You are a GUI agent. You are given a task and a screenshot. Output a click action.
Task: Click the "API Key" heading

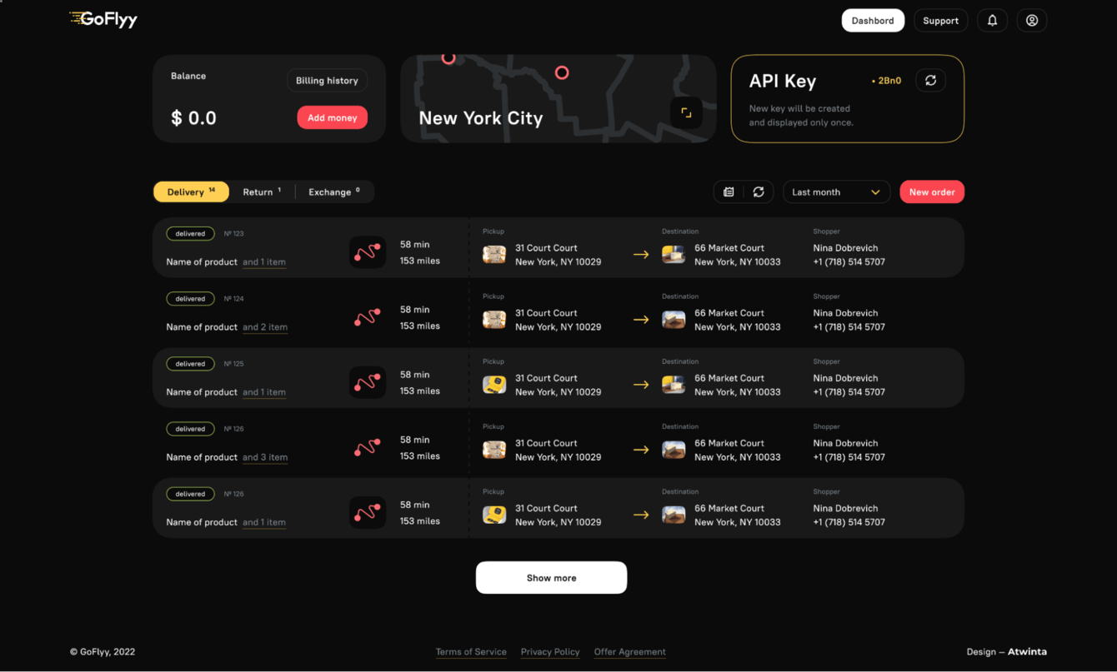(x=783, y=81)
